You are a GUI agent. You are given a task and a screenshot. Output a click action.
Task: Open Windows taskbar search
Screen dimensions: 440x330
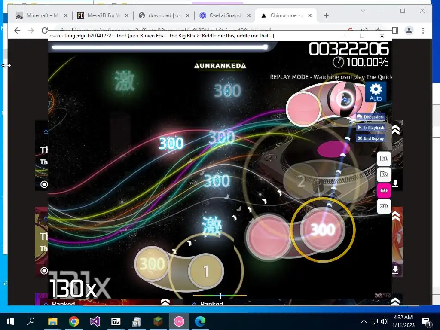coord(31,321)
